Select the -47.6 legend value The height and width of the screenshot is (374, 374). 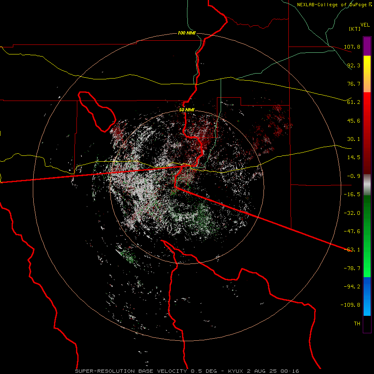(x=352, y=231)
